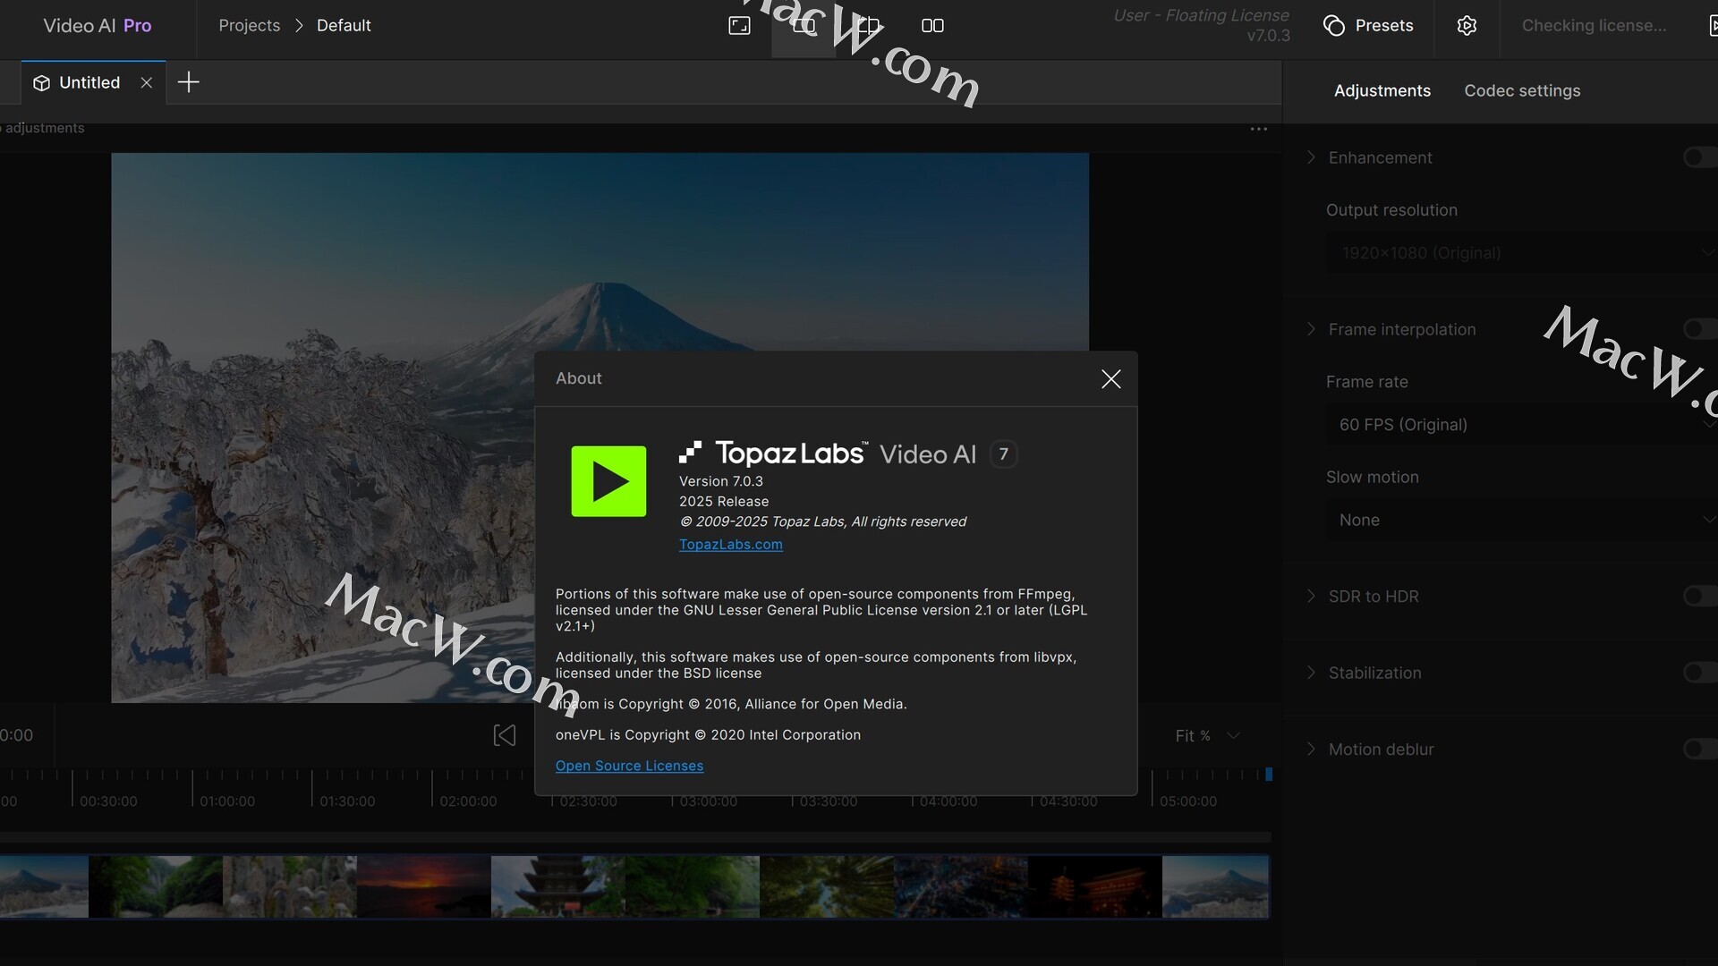1718x966 pixels.
Task: Enable the SDR to HDR switch
Action: 1699,597
